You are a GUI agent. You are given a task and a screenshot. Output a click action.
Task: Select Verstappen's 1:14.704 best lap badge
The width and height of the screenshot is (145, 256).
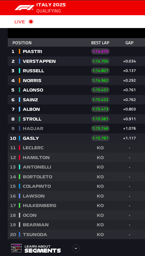point(100,61)
